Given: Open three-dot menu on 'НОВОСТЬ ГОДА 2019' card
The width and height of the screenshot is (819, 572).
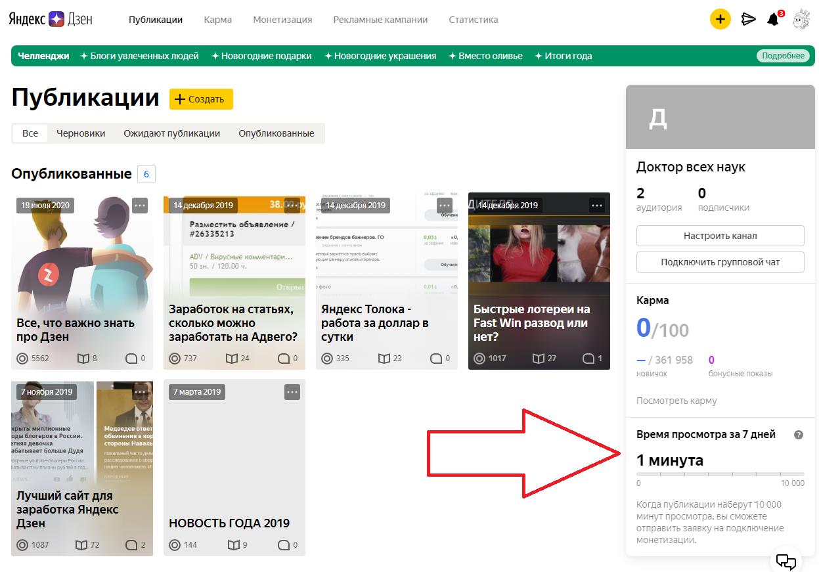Looking at the screenshot, I should (x=292, y=392).
